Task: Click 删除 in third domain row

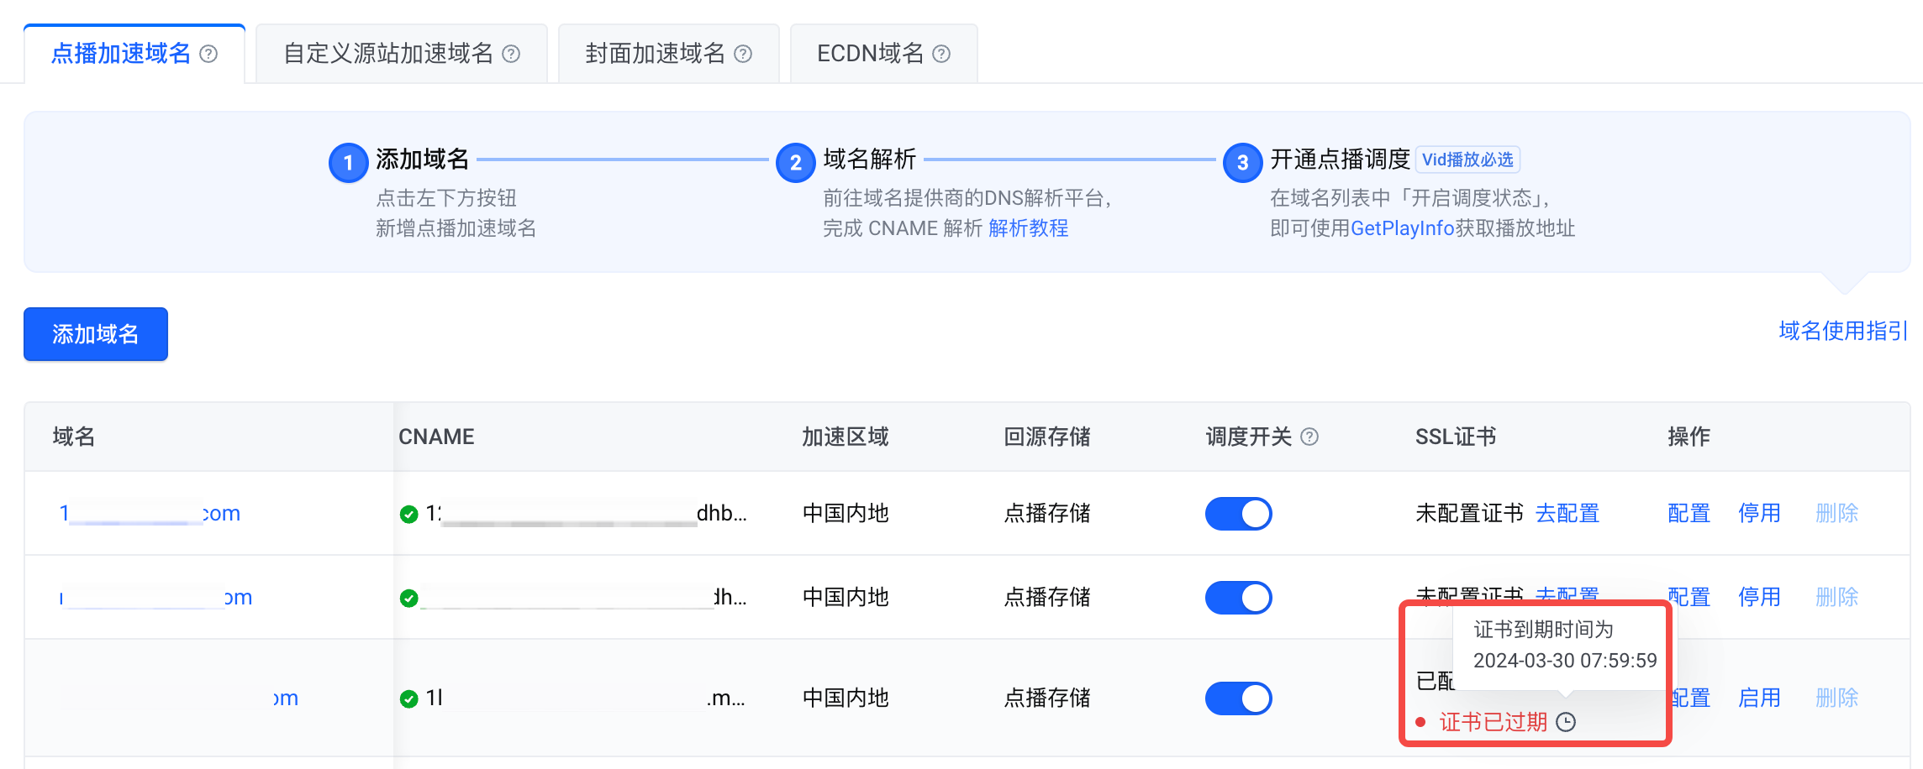Action: (x=1837, y=698)
